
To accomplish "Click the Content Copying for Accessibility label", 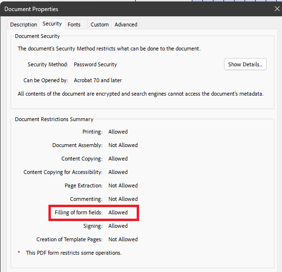I will point(63,172).
